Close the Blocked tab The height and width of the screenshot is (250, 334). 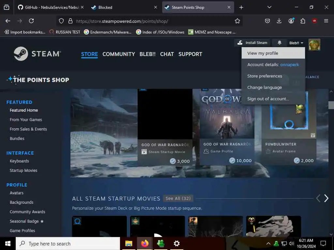click(156, 7)
